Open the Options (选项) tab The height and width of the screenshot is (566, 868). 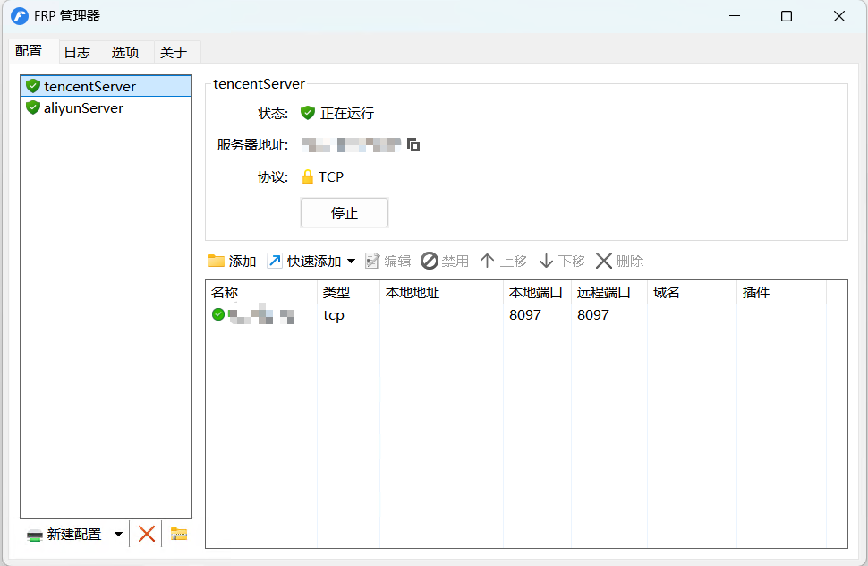[x=125, y=53]
